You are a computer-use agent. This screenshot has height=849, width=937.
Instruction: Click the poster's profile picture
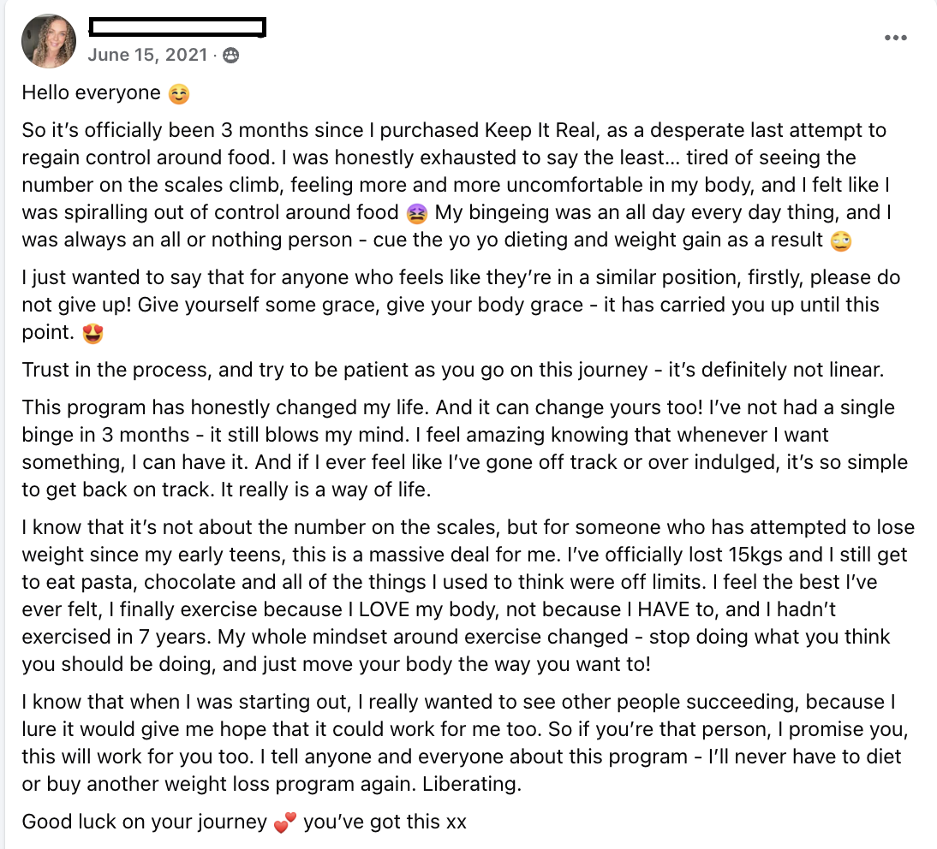[49, 41]
